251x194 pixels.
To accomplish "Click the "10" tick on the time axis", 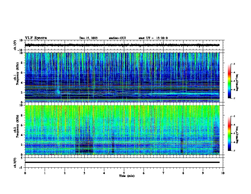I will 223,173.
